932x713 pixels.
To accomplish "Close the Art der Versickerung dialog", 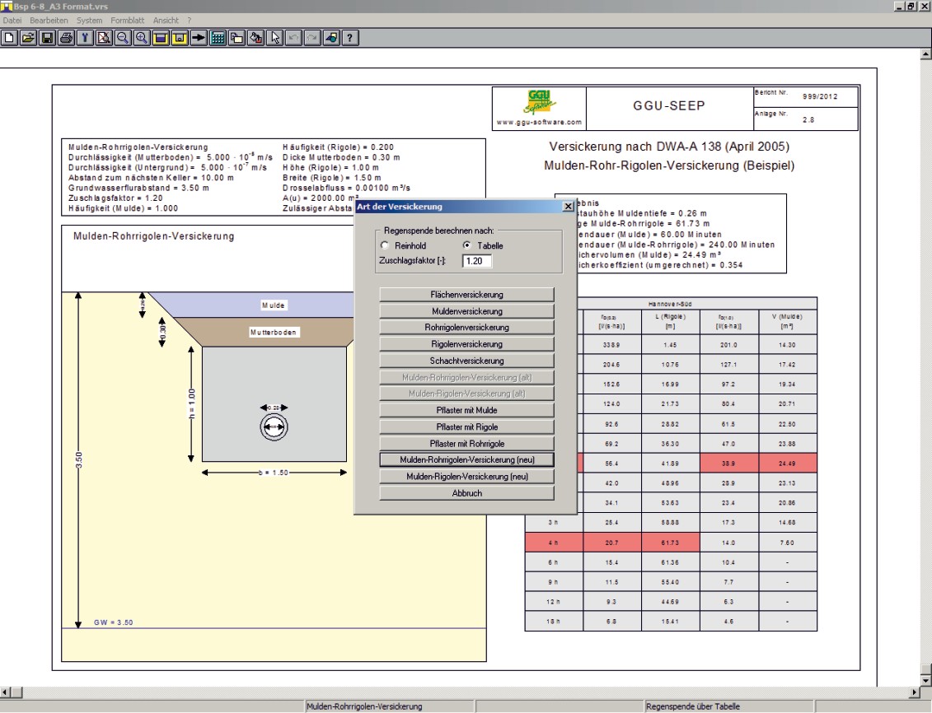I will [567, 207].
